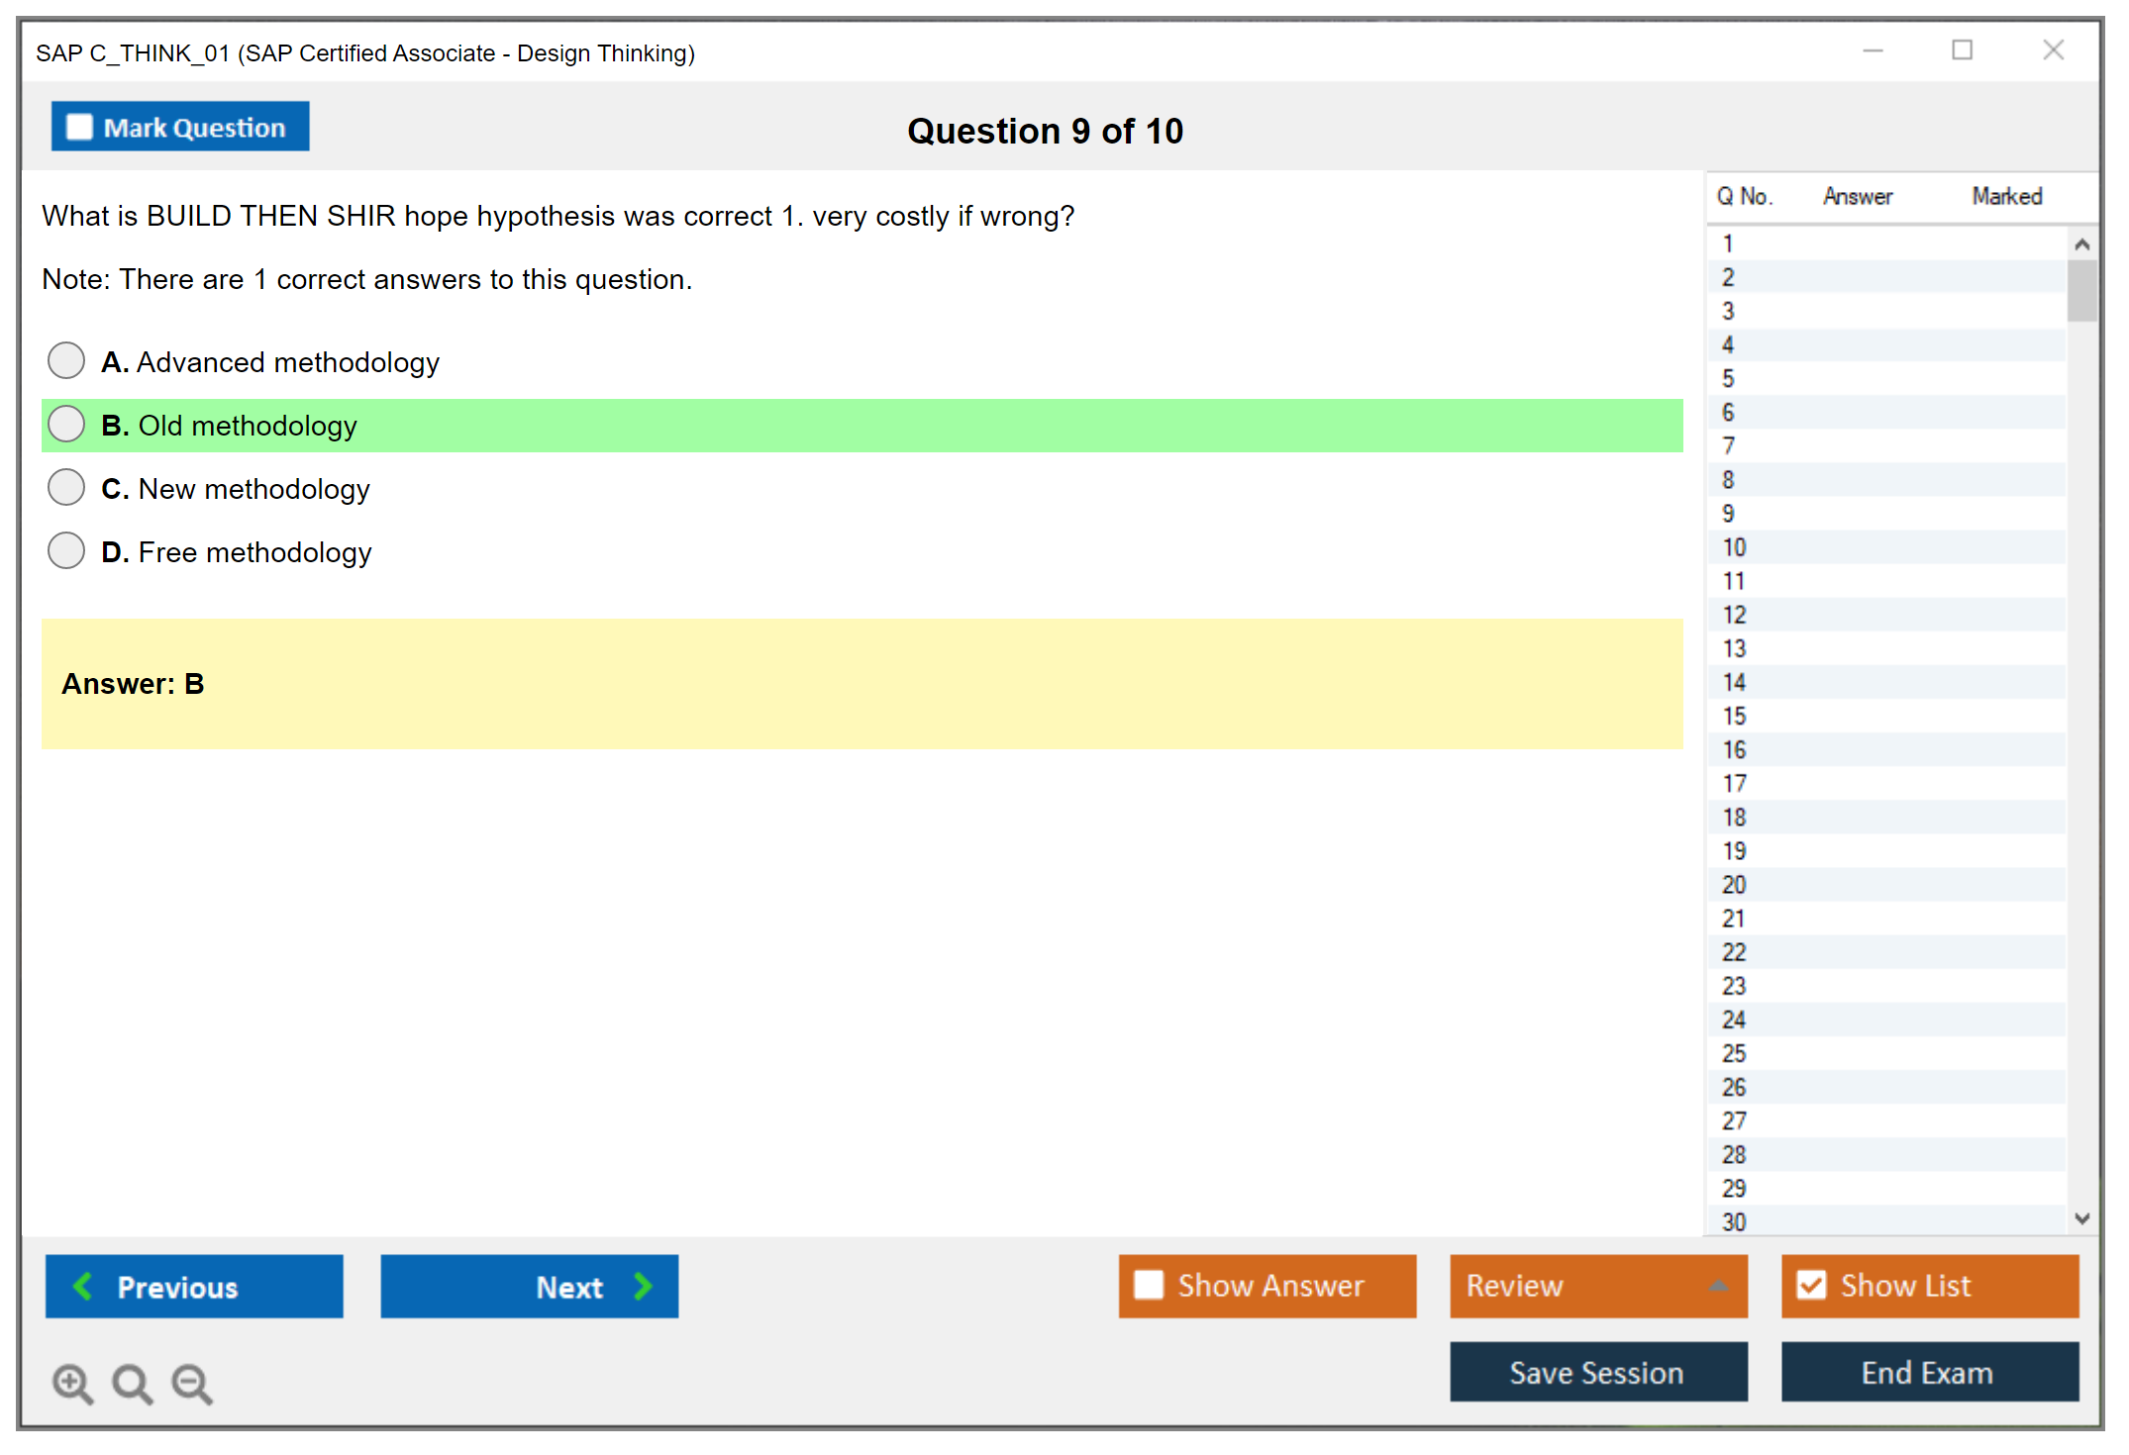Expand the Review dropdown arrow
The width and height of the screenshot is (2129, 1455).
(1718, 1286)
